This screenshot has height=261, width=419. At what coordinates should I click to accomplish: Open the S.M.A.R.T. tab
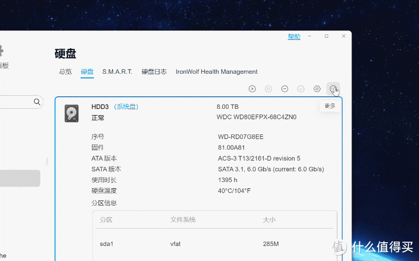[x=117, y=72]
